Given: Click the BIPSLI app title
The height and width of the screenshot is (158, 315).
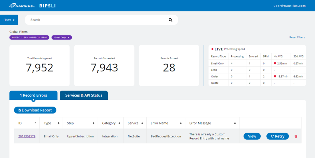Looking at the screenshot, I should coord(47,6).
